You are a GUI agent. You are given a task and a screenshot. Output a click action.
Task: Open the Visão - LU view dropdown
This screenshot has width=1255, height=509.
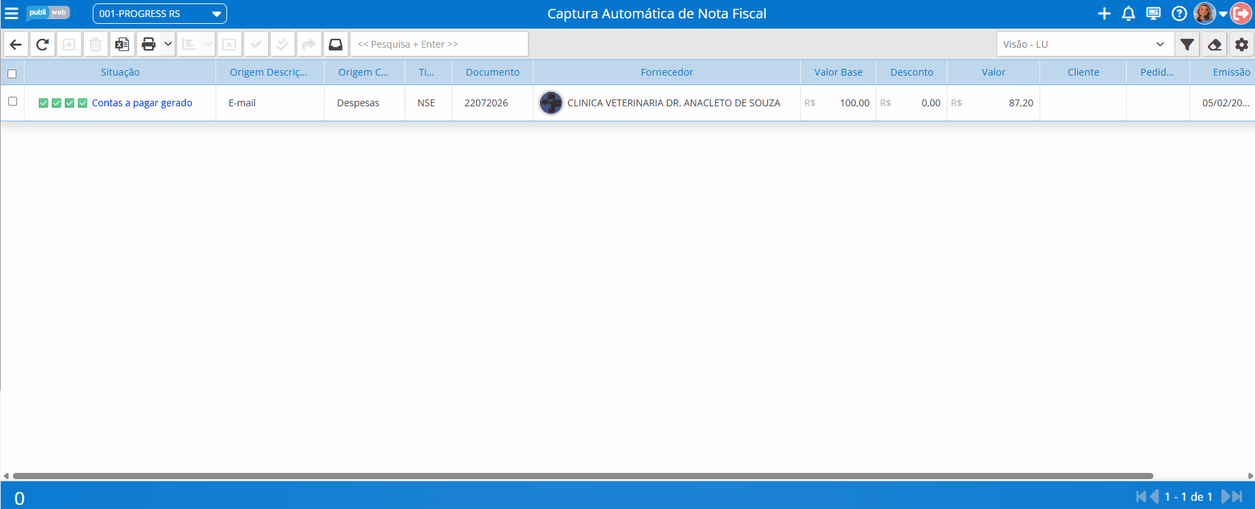pyautogui.click(x=1085, y=44)
